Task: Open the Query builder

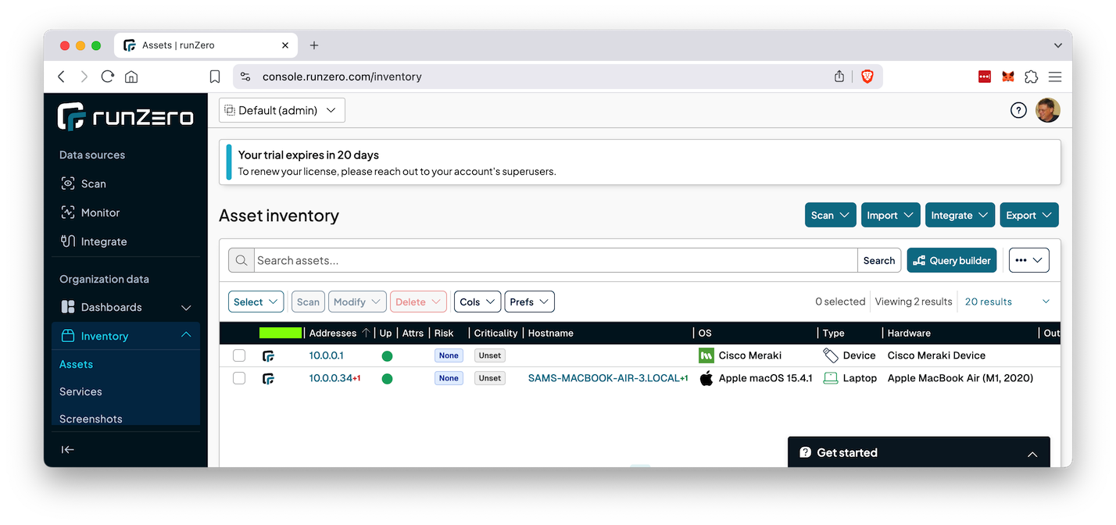Action: [952, 261]
